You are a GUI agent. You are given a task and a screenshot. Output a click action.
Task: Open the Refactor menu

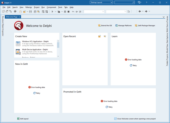(29, 7)
